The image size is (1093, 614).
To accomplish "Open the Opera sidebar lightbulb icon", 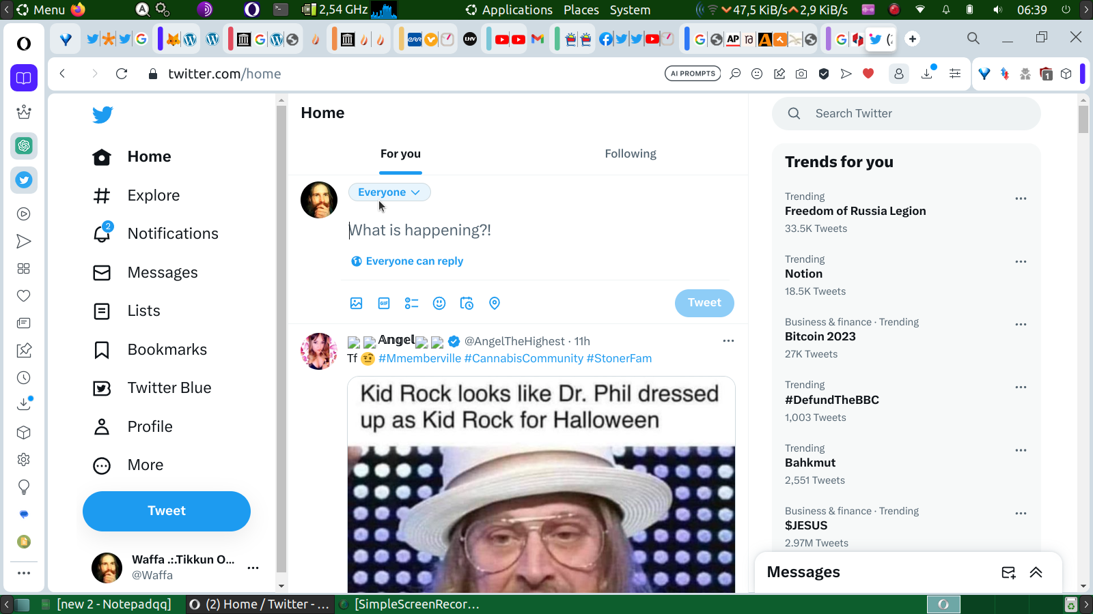I will [x=24, y=487].
